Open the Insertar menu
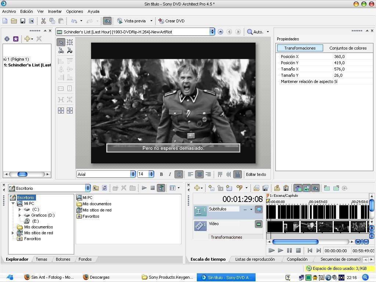376x282 pixels. coord(55,11)
